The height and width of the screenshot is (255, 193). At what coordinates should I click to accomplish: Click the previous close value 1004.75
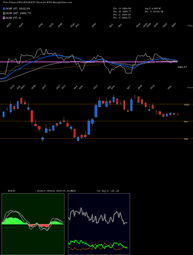(x=126, y=18)
